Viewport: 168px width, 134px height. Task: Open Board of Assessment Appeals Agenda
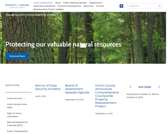(x=77, y=89)
